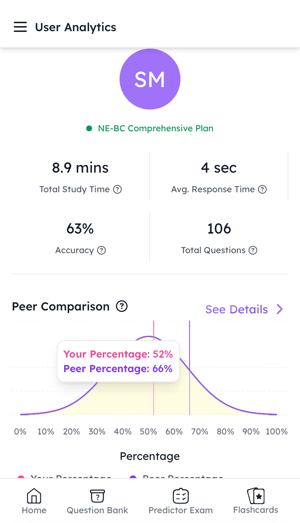Click the purple Peer Percentage line

pyautogui.click(x=189, y=399)
